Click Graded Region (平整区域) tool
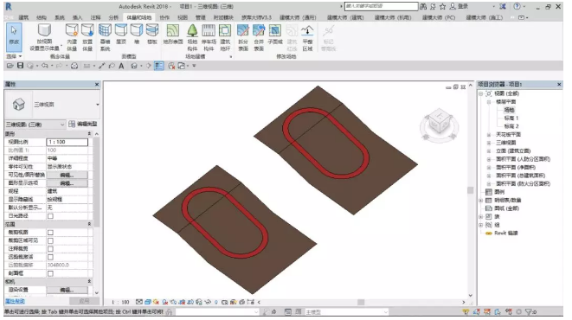Viewport: 572px width, 320px height. pyautogui.click(x=307, y=37)
